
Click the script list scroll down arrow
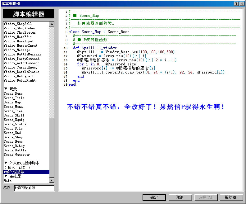52,180
